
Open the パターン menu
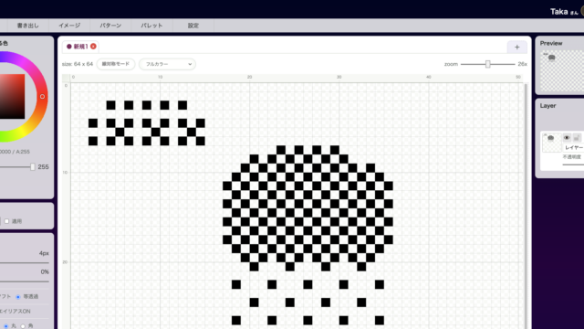[x=110, y=26]
